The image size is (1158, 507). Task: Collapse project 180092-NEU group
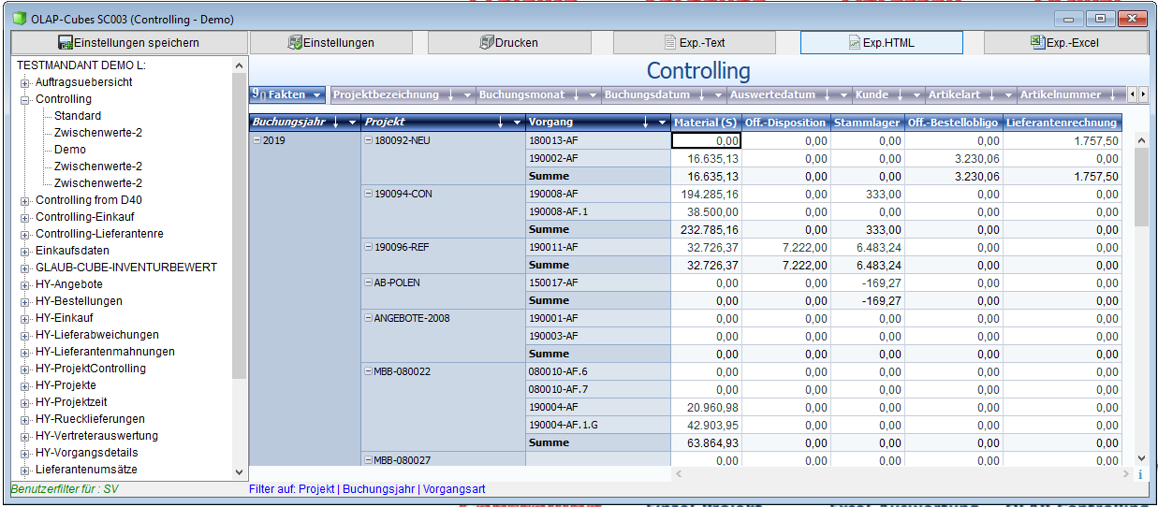(x=368, y=140)
